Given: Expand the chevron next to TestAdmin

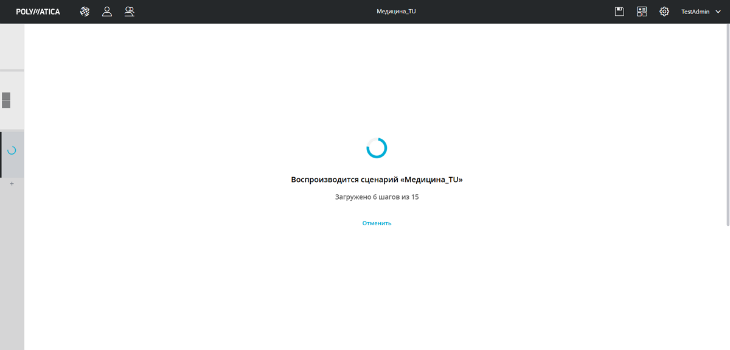Looking at the screenshot, I should (x=718, y=12).
